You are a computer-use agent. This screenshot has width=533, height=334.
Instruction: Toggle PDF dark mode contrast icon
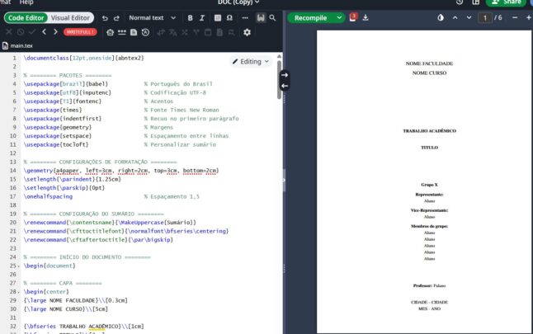pos(441,17)
